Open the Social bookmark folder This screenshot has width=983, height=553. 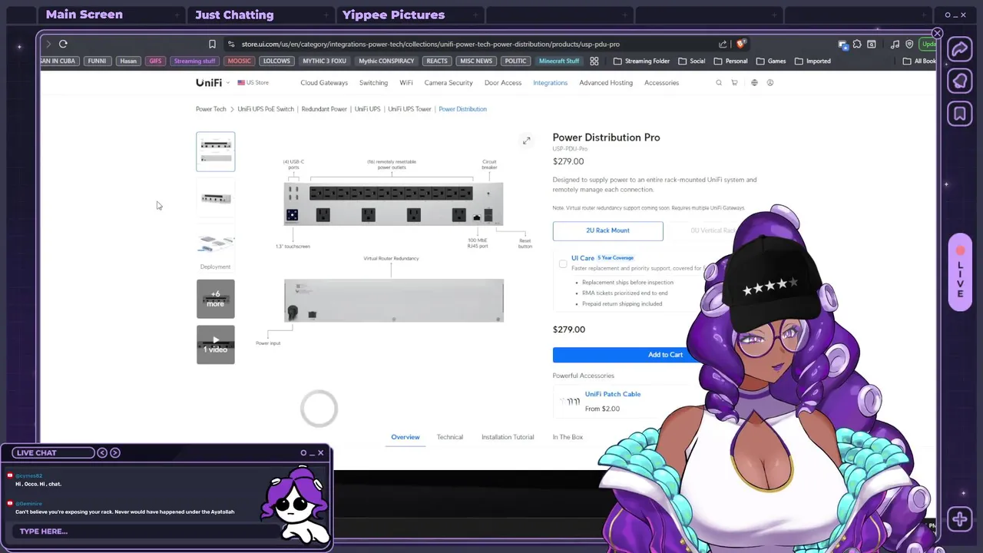pos(691,61)
